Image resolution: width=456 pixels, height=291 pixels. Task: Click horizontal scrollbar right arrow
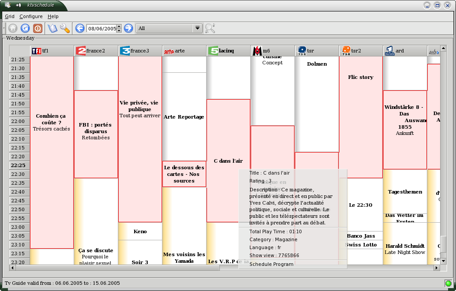click(437, 268)
